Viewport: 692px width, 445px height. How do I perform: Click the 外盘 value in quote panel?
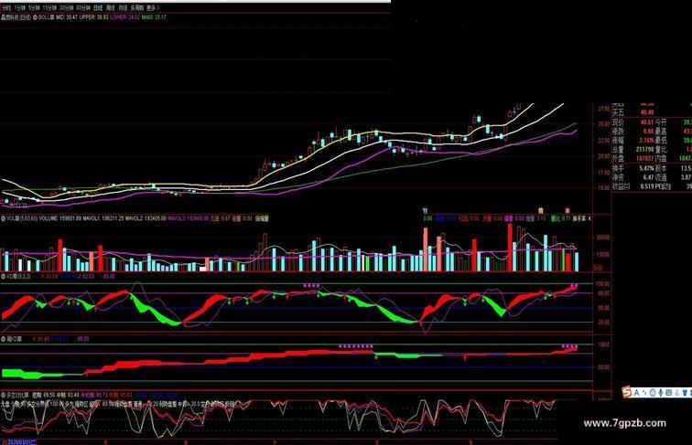644,158
